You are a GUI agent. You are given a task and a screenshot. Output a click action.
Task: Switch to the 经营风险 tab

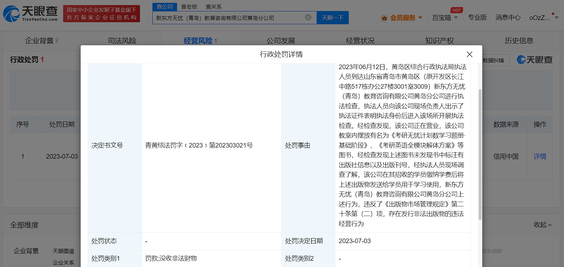coord(200,41)
